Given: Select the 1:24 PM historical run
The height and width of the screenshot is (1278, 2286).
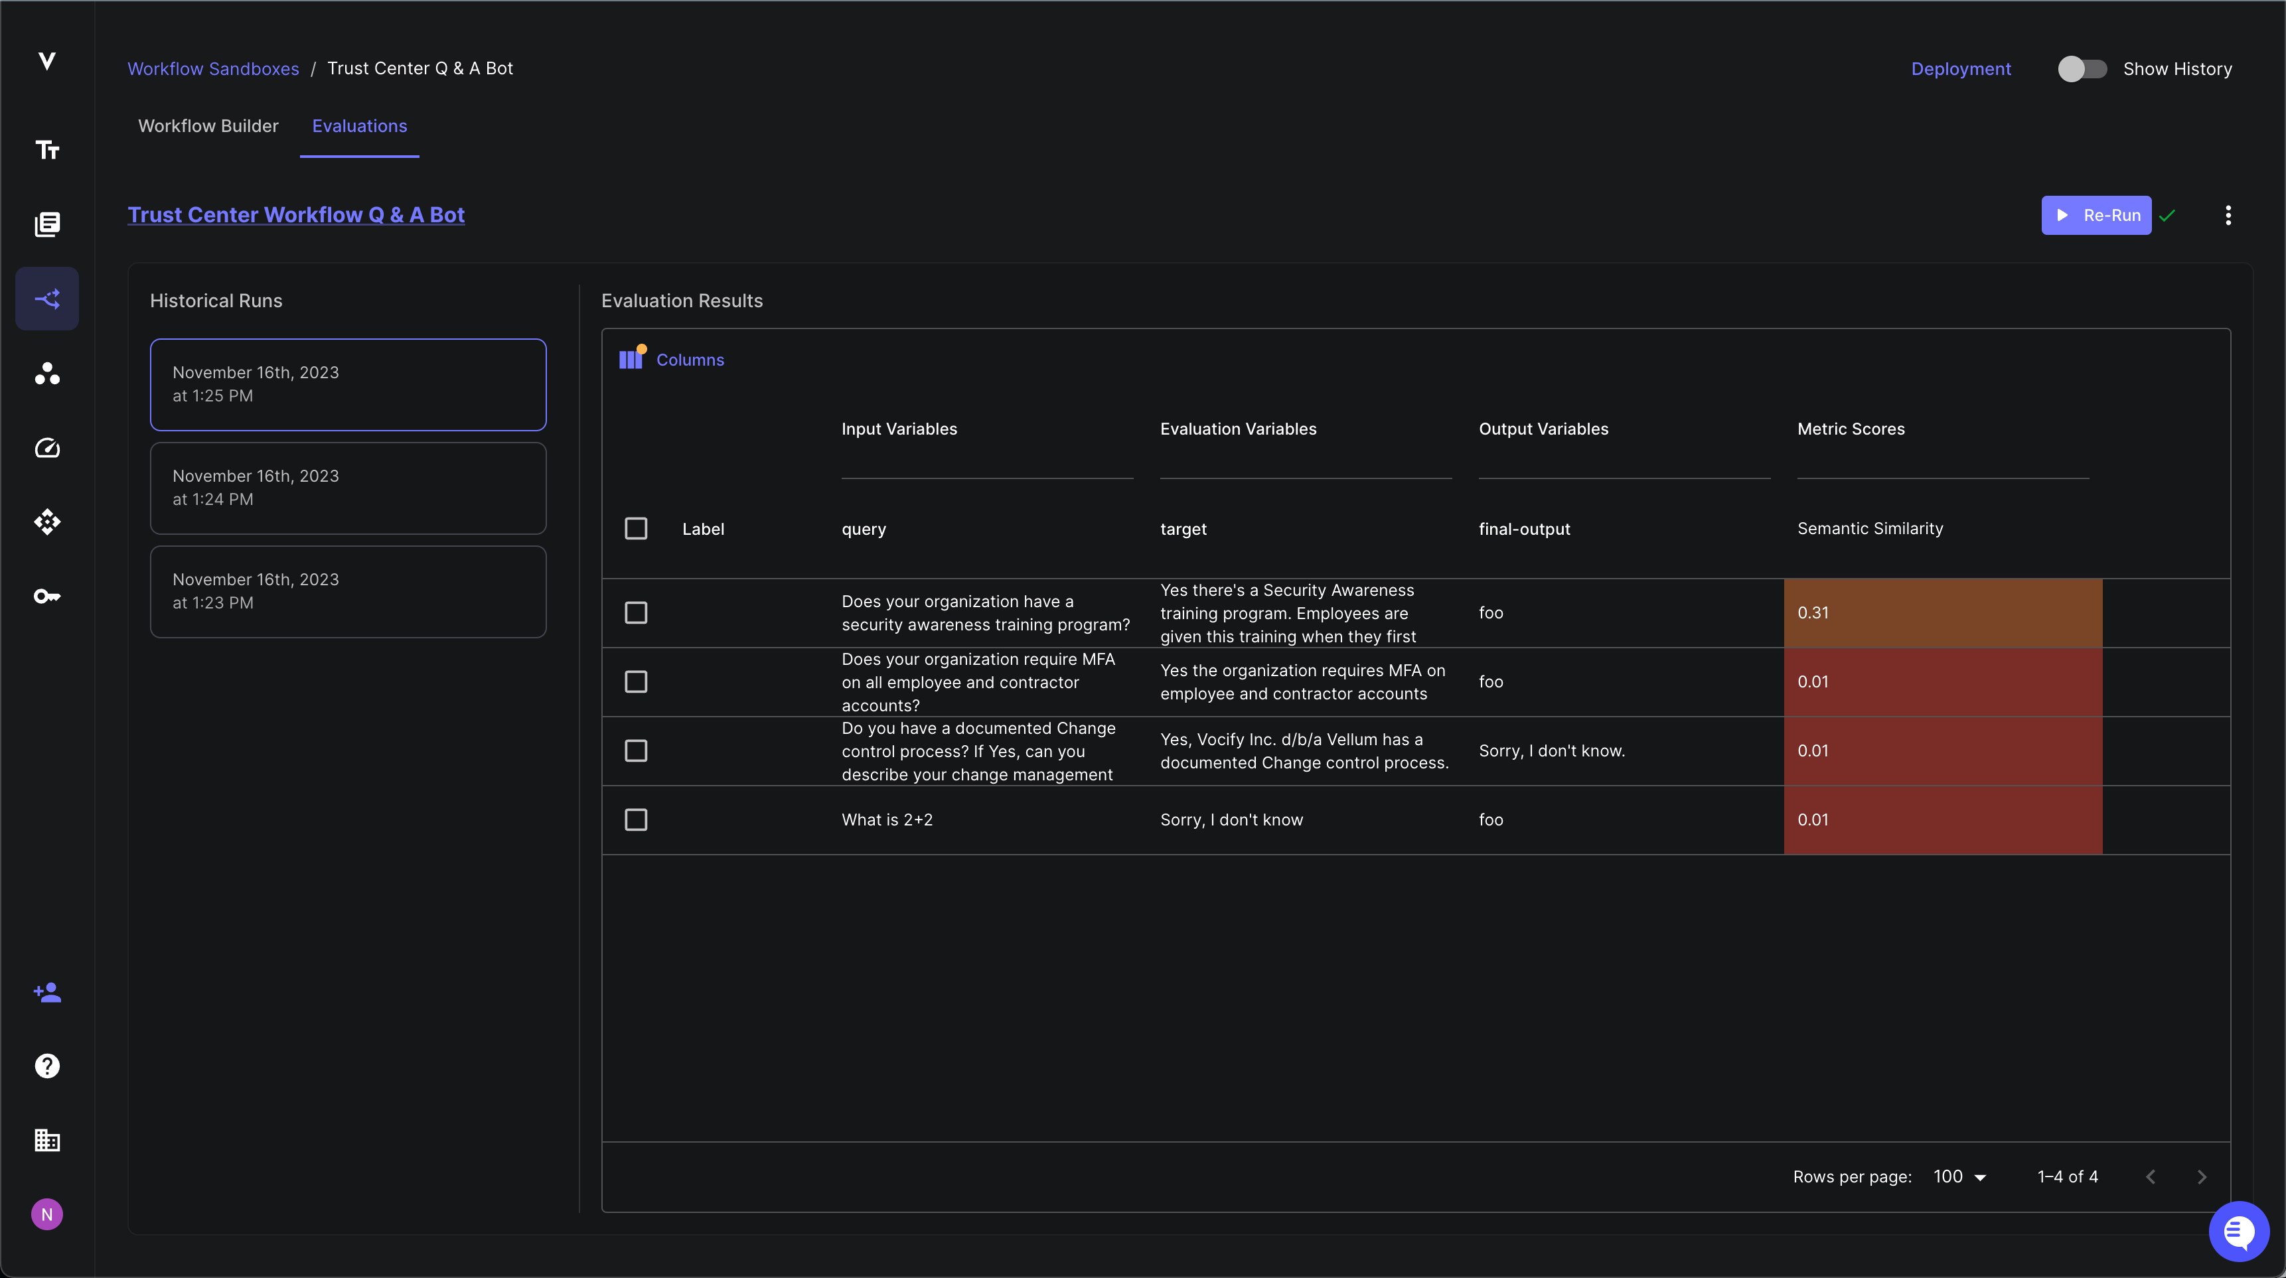Looking at the screenshot, I should [x=348, y=488].
